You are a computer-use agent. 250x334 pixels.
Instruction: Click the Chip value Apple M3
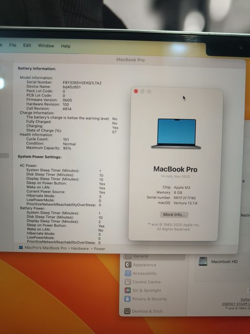click(182, 188)
